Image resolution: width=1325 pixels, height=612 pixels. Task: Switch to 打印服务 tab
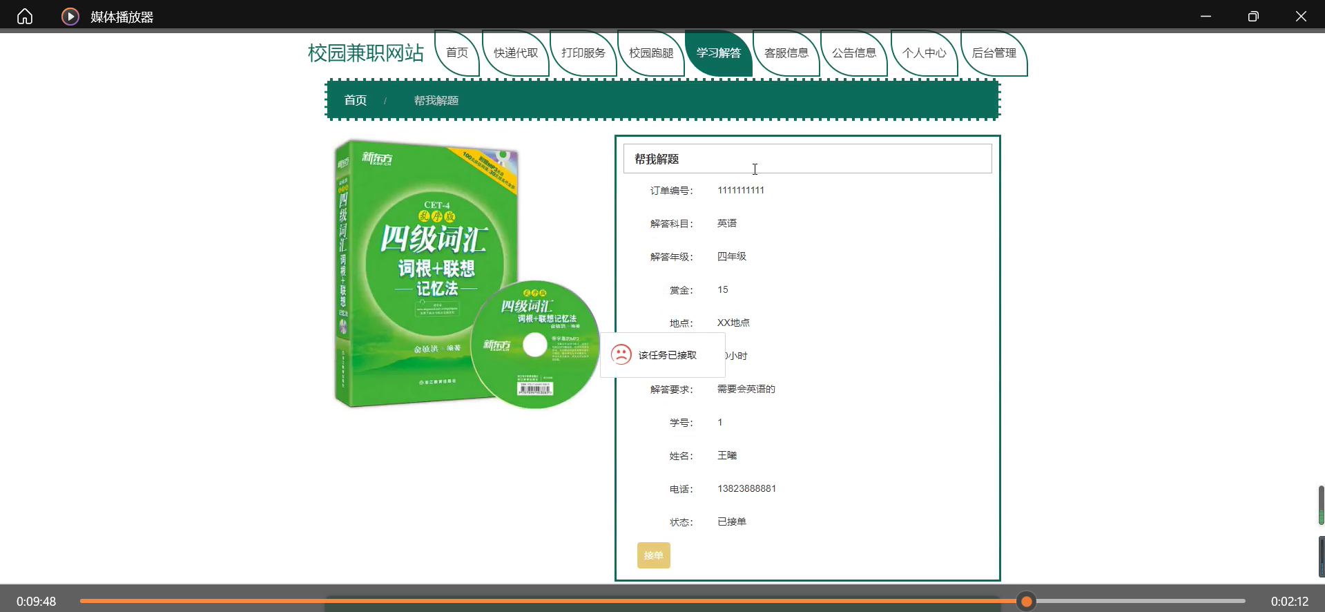click(583, 53)
